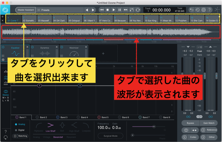Enable the Matching EQ button
The height and width of the screenshot is (142, 222).
click(x=20, y=136)
